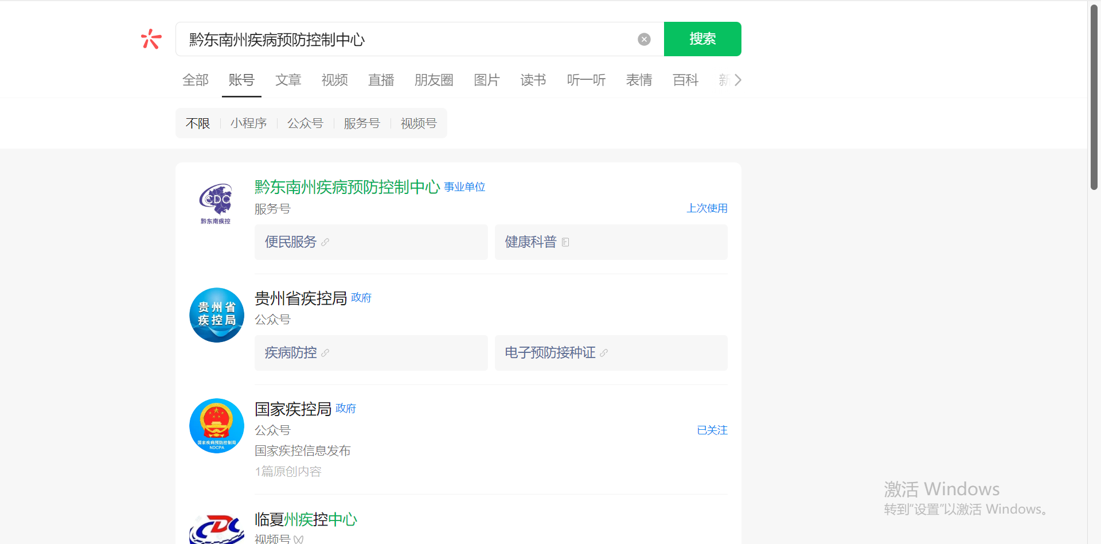
Task: Select the 不限 account filter
Action: [x=198, y=123]
